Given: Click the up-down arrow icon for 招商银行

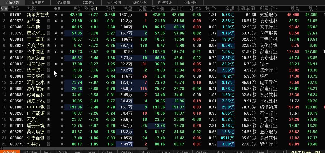Looking at the screenshot, I should 55,64.
